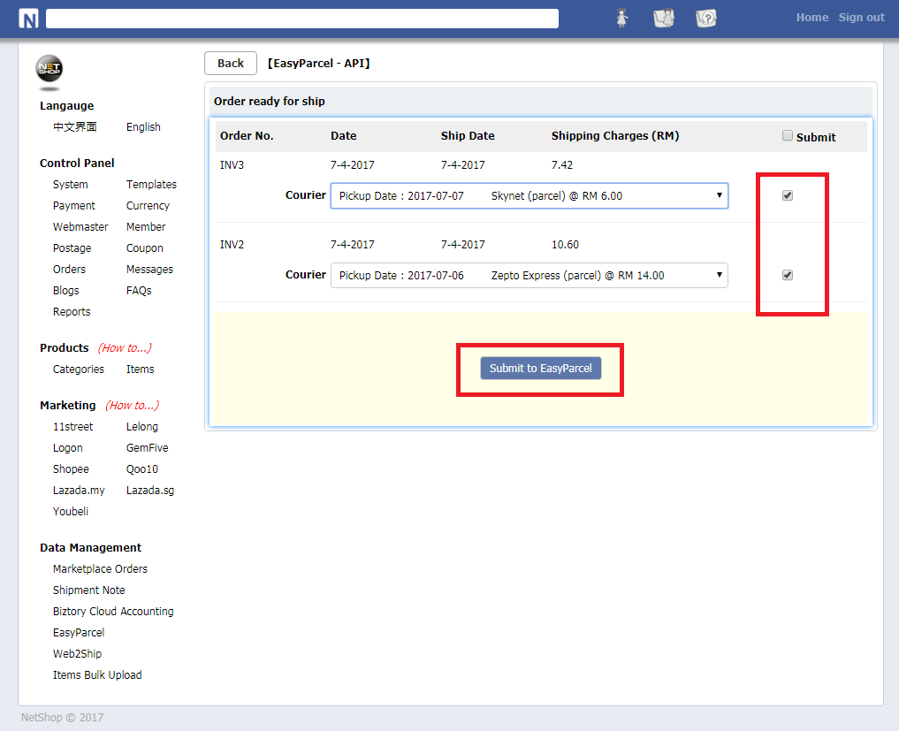899x731 pixels.
Task: Open Postage settings
Action: 72,247
